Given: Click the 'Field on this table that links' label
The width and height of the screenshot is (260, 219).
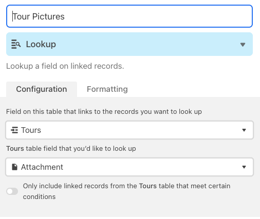Looking at the screenshot, I should [x=104, y=112].
